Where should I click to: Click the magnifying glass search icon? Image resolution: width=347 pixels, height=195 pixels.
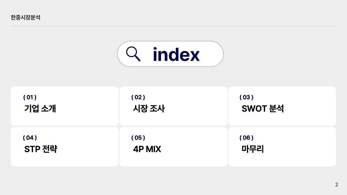click(133, 54)
